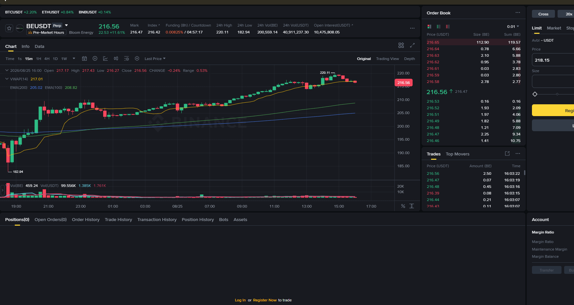Switch chart to Depth mode
Screen dimensions: 574x305
click(x=409, y=59)
